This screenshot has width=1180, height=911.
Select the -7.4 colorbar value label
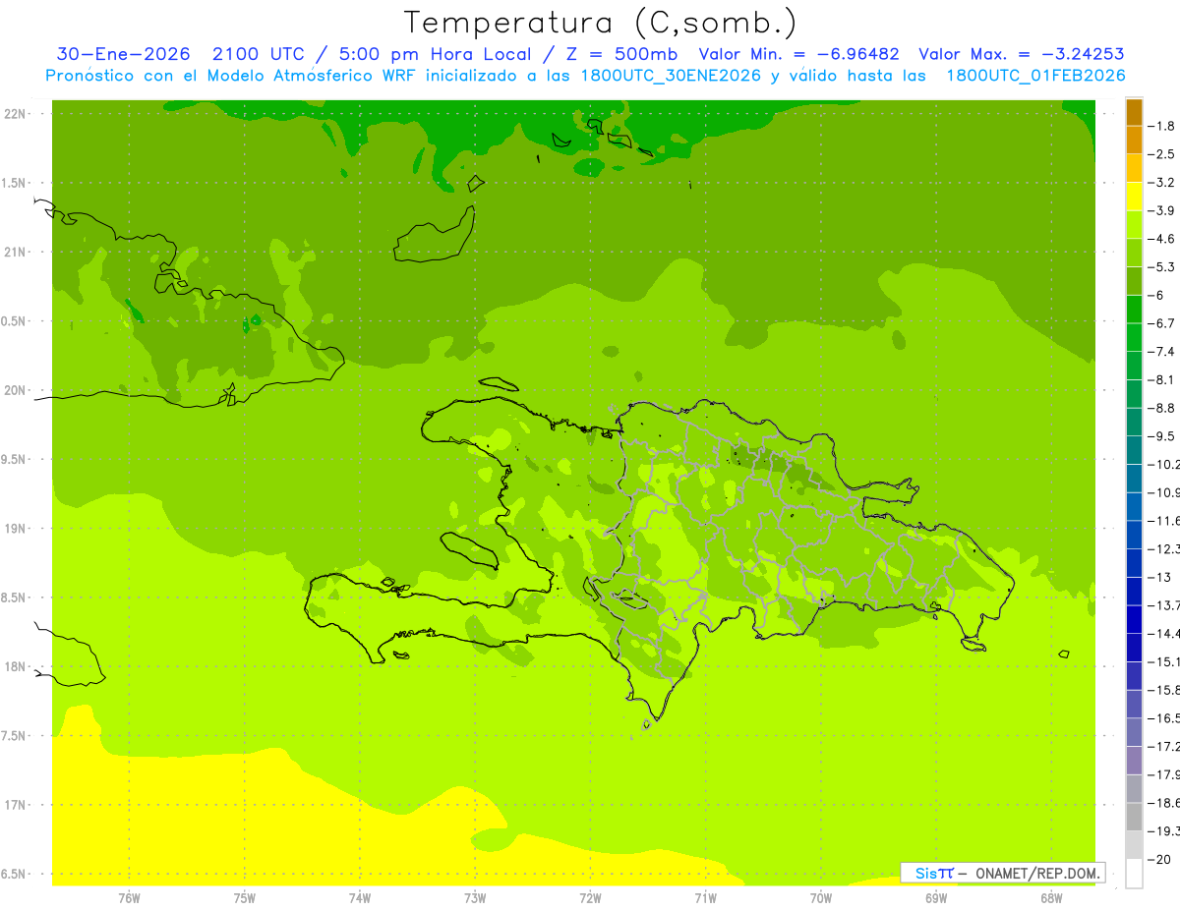pos(1161,352)
